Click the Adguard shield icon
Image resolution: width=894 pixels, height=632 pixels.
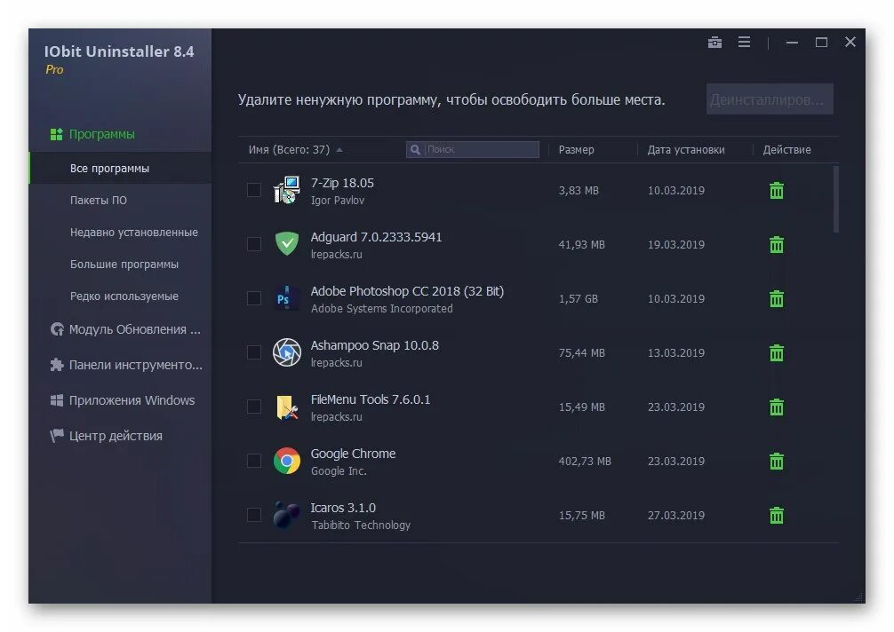point(286,244)
